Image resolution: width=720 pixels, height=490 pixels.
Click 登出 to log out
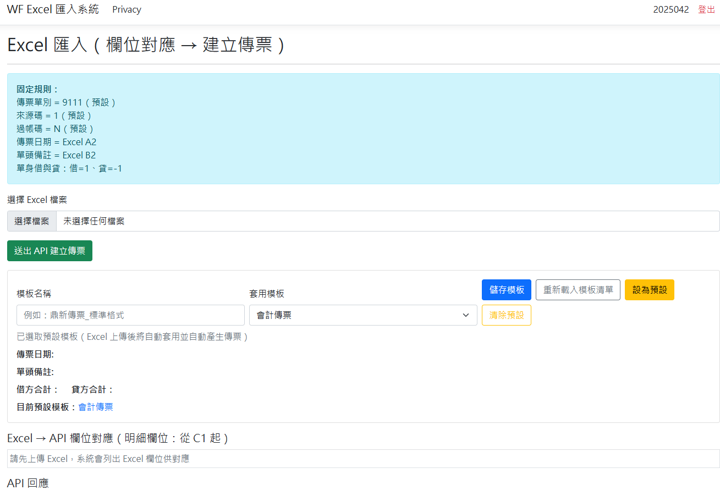tap(706, 9)
